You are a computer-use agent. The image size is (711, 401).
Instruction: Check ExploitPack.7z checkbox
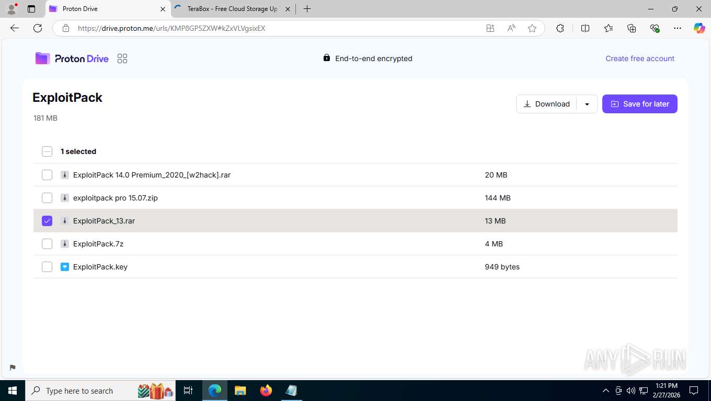click(47, 244)
